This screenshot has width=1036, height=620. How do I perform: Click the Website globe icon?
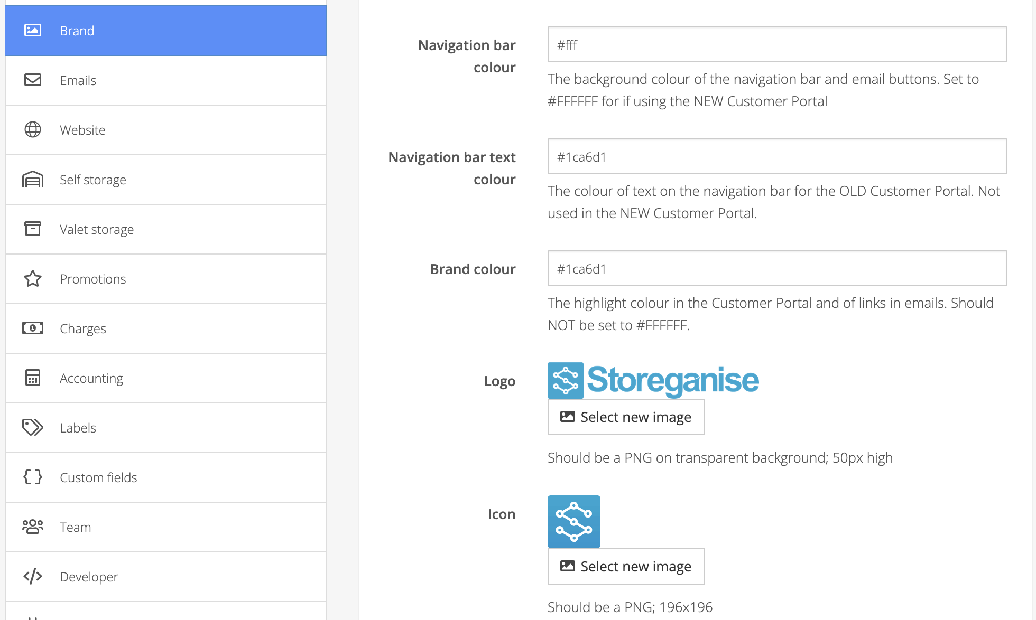coord(33,129)
